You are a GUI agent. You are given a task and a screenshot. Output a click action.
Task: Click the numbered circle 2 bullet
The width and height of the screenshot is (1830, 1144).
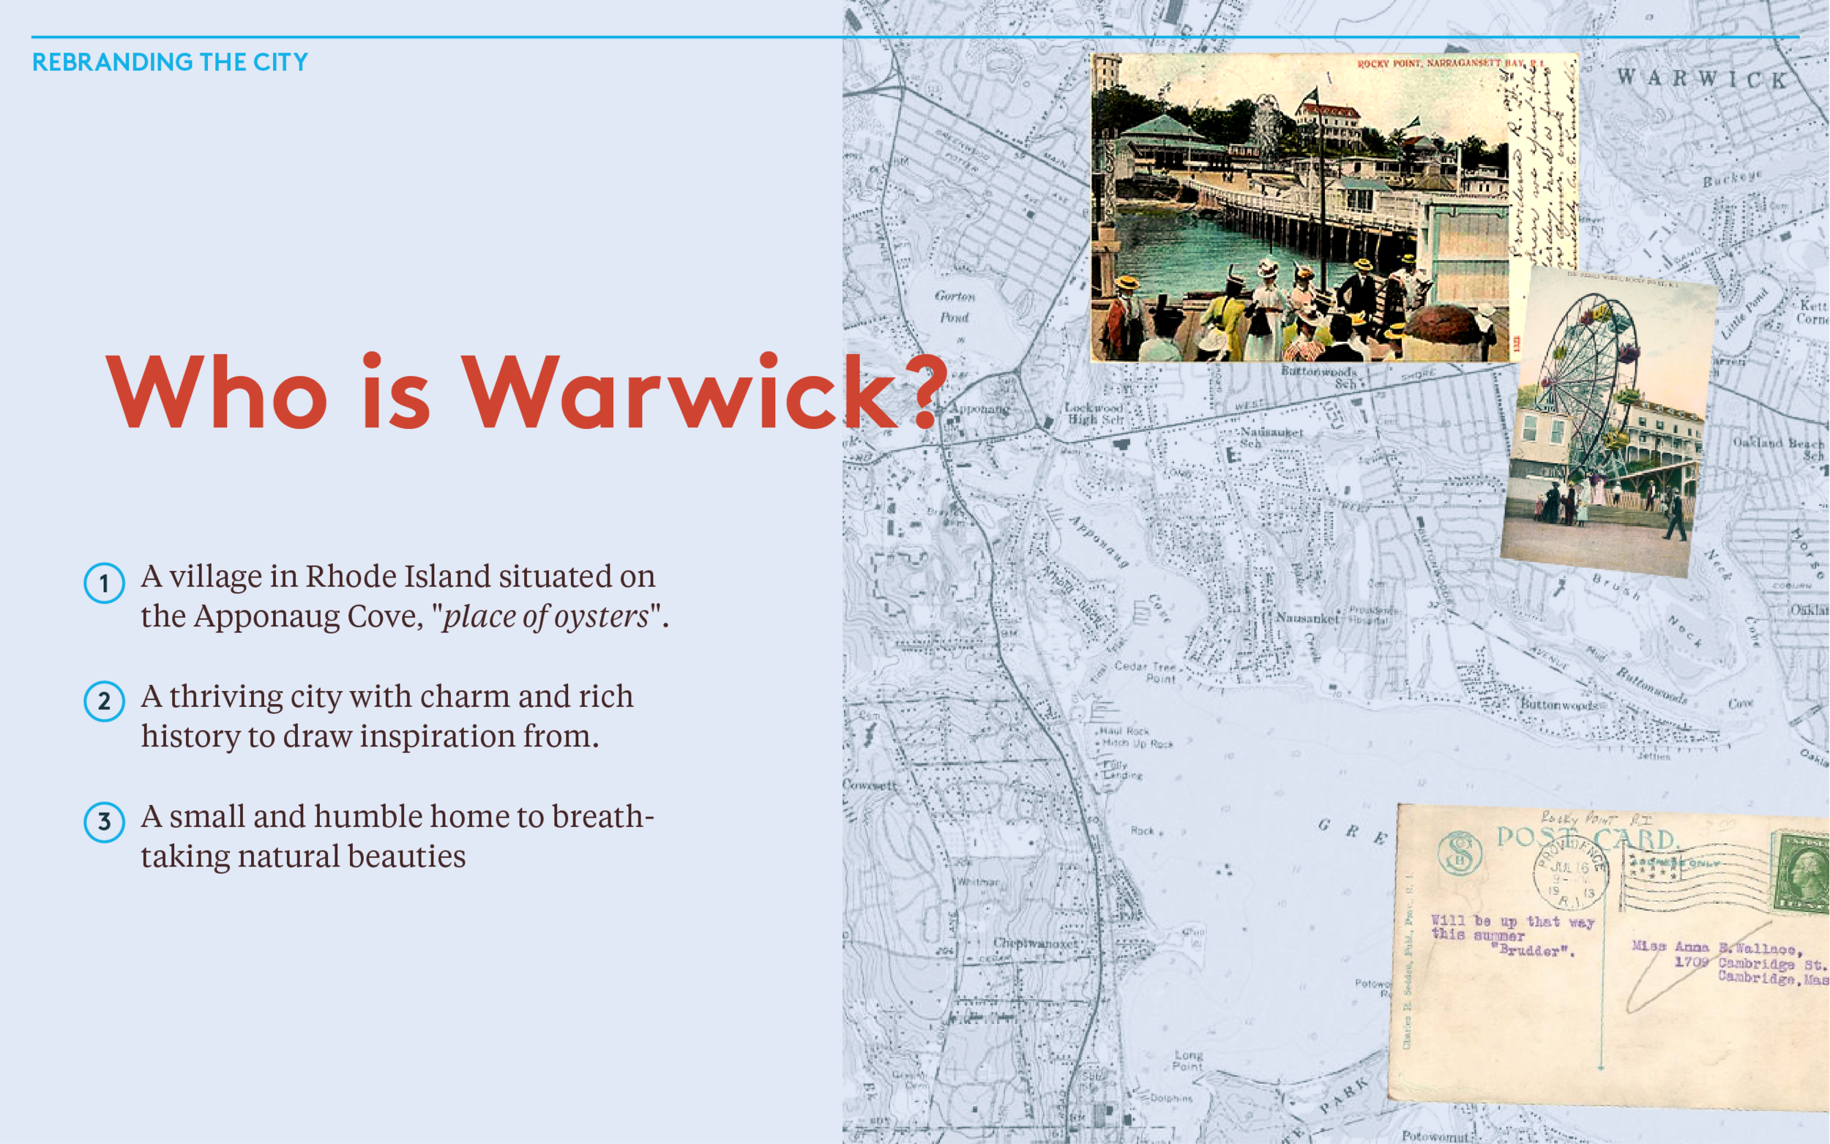pyautogui.click(x=104, y=701)
